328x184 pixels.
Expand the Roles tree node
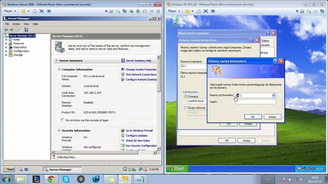pyautogui.click(x=6, y=40)
